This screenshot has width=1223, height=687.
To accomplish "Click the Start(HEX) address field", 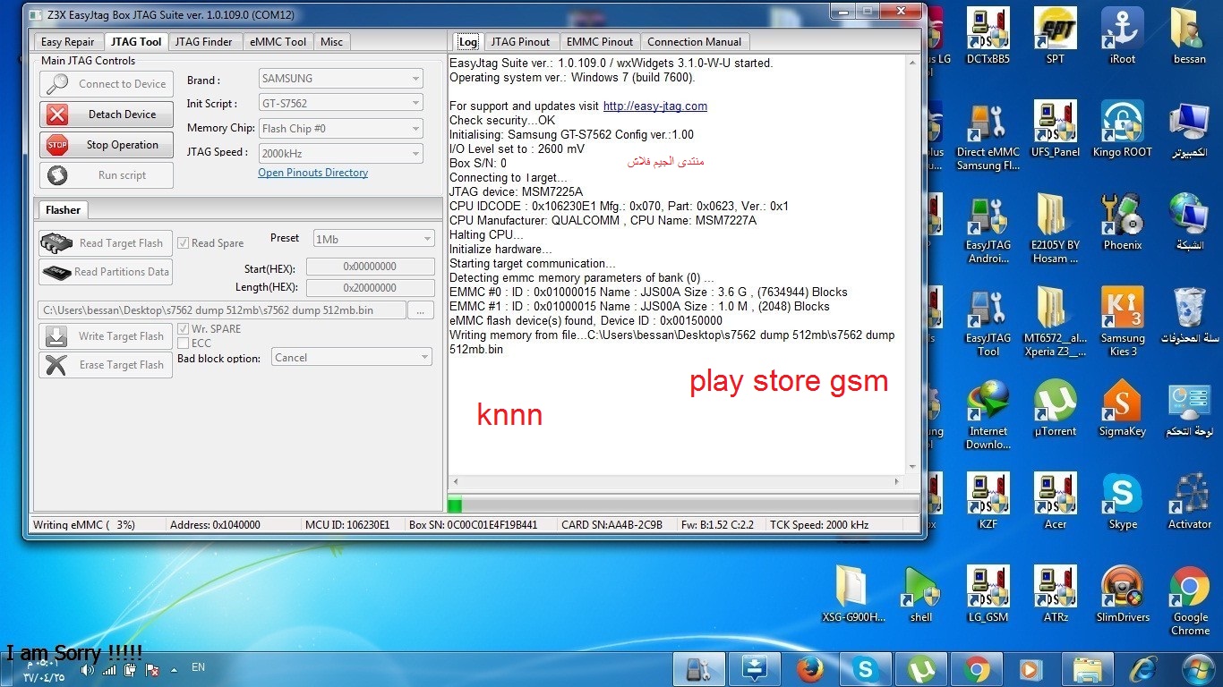I will coord(371,267).
